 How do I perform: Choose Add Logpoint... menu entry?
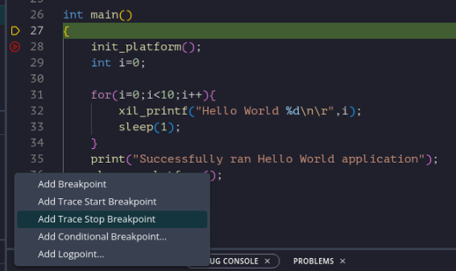click(71, 254)
